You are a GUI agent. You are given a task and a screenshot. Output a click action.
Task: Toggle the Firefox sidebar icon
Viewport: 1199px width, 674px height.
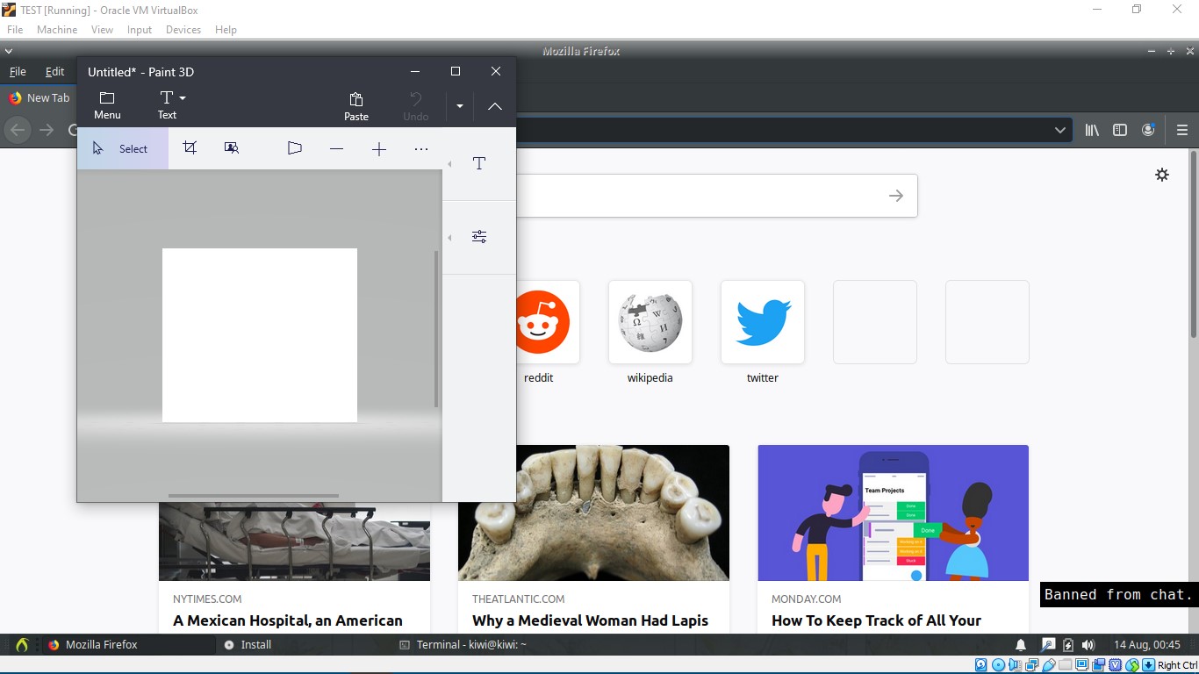click(1120, 130)
